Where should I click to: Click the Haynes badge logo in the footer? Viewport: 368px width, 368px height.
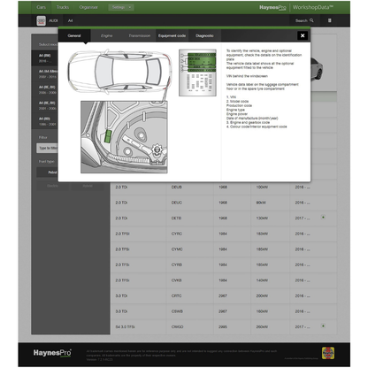pos(328,353)
